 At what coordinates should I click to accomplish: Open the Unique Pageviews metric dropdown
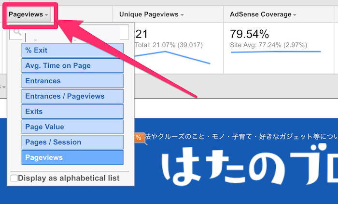pyautogui.click(x=152, y=14)
